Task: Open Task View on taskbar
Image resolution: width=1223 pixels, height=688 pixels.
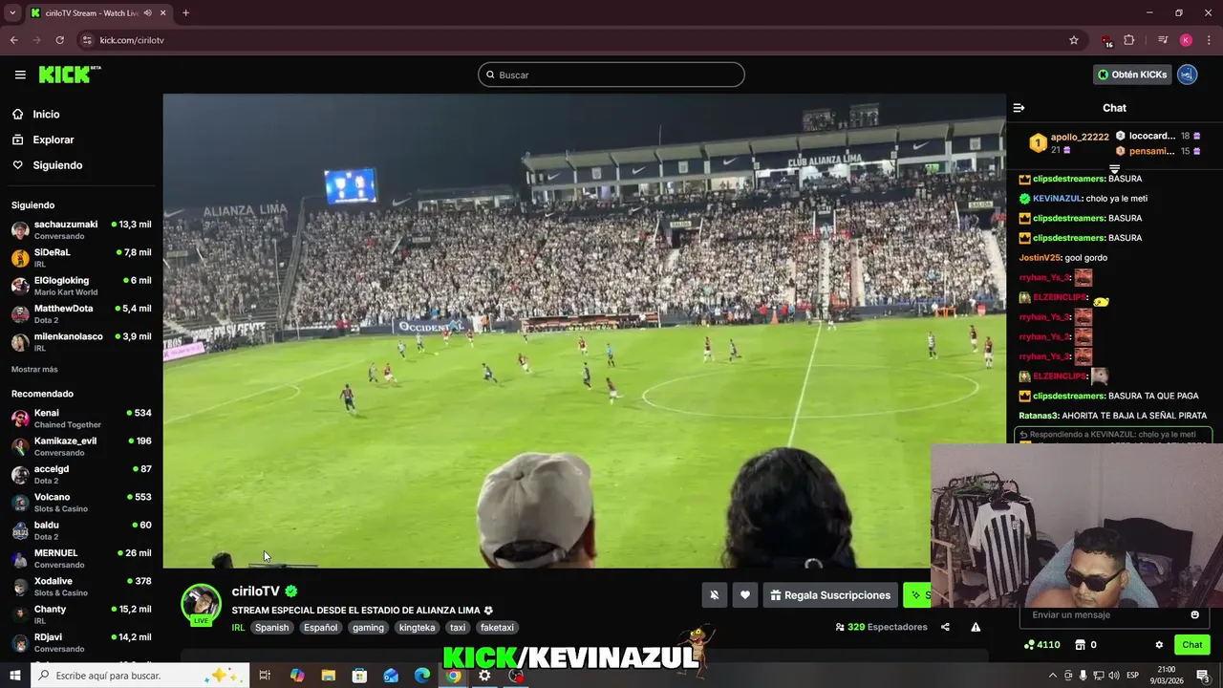Action: tap(265, 676)
